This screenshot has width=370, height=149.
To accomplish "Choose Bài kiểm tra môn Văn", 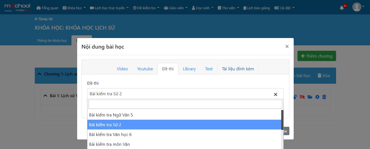I will pos(184,144).
